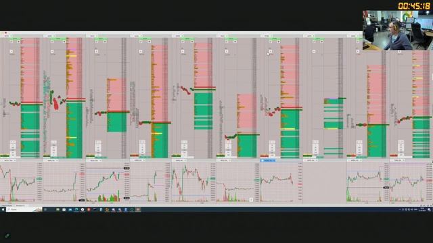Toggle left square checkbox atop ninth panel
Viewport: 433px width, 243px height.
tap(358, 42)
